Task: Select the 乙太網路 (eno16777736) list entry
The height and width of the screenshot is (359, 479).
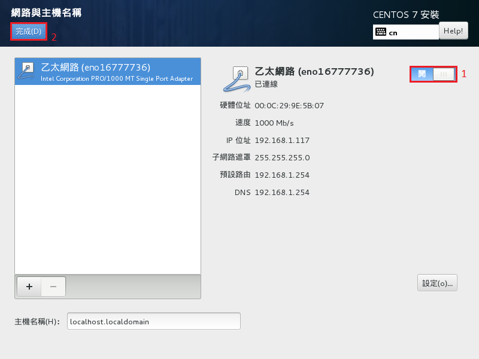Action: click(108, 72)
